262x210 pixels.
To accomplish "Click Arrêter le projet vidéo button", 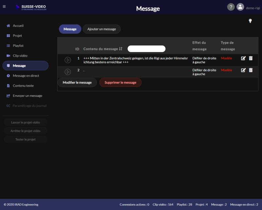I will [26, 131].
